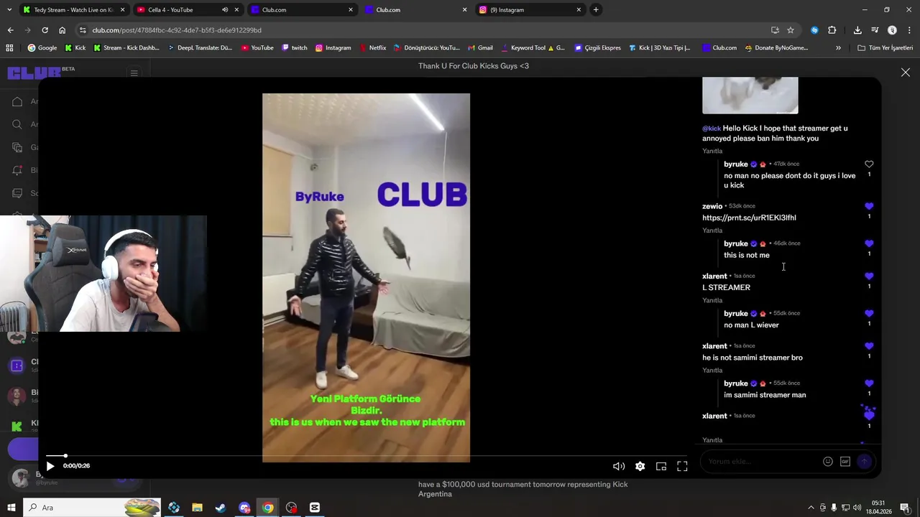Open the @kick mention

[x=712, y=129]
